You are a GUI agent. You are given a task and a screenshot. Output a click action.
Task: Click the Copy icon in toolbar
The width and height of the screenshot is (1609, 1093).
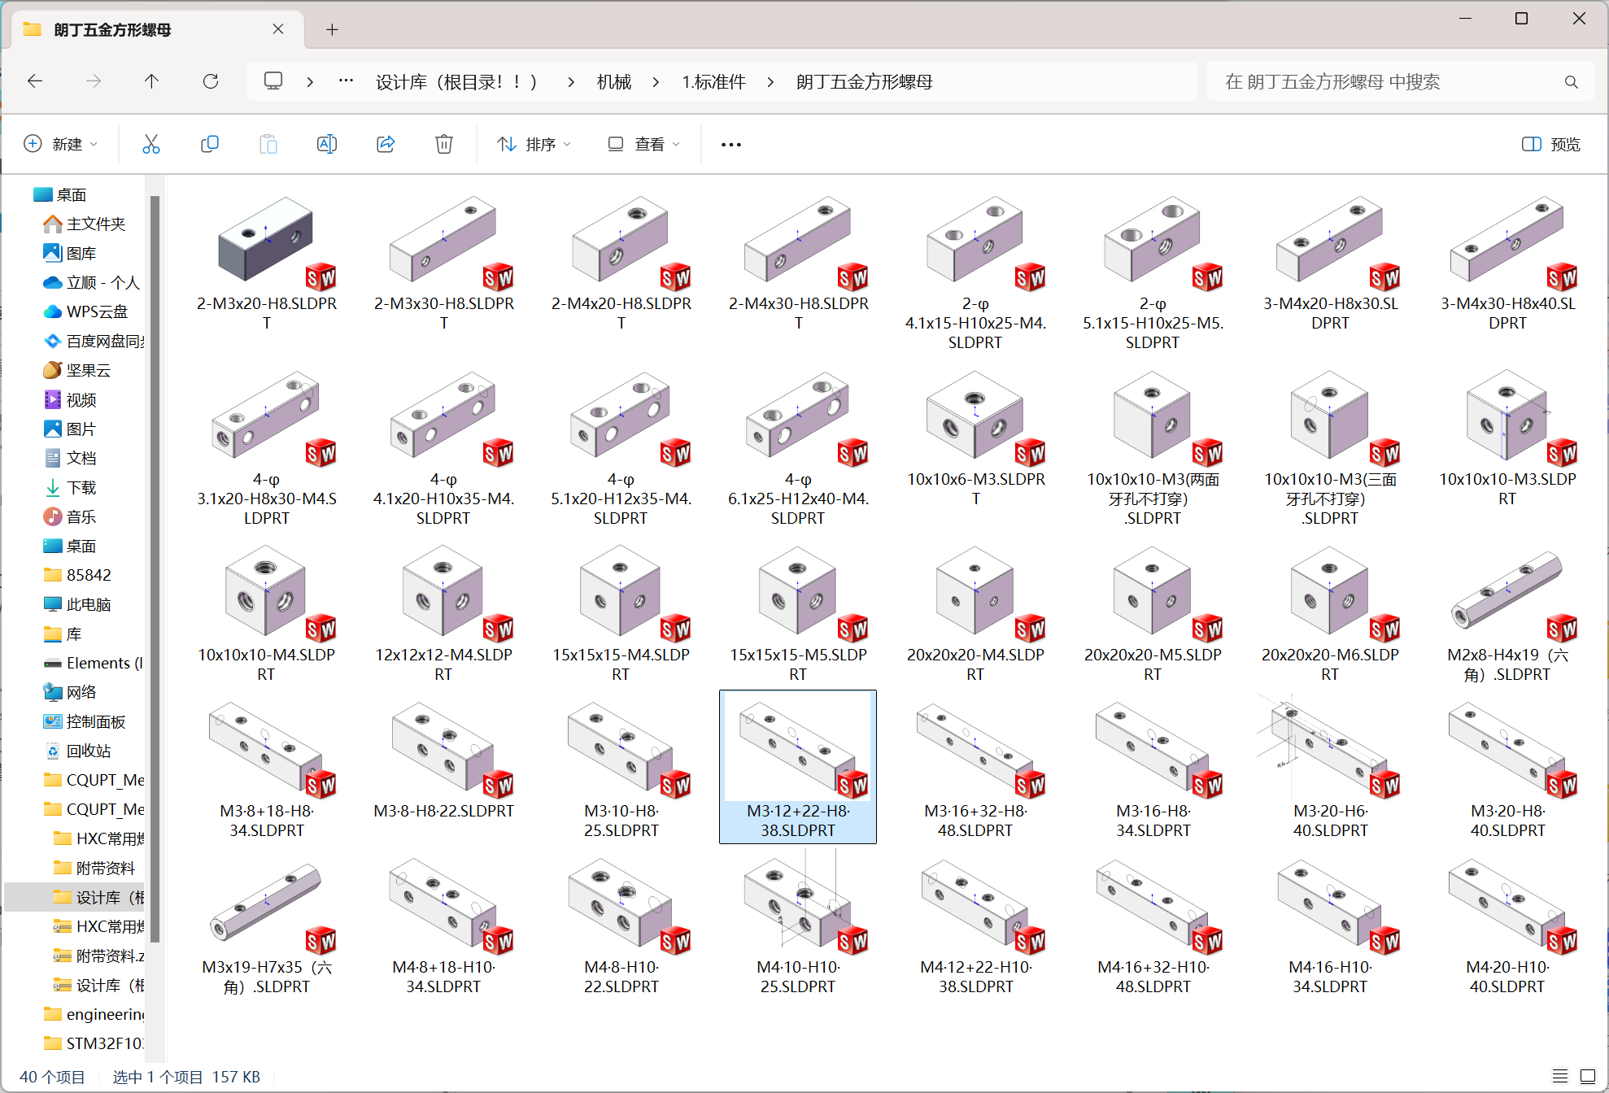click(210, 144)
